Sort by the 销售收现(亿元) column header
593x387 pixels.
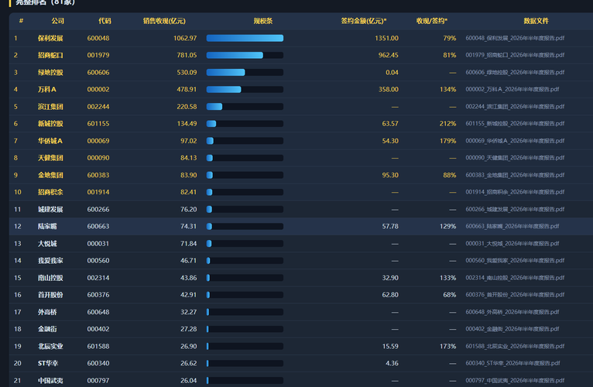pyautogui.click(x=164, y=21)
